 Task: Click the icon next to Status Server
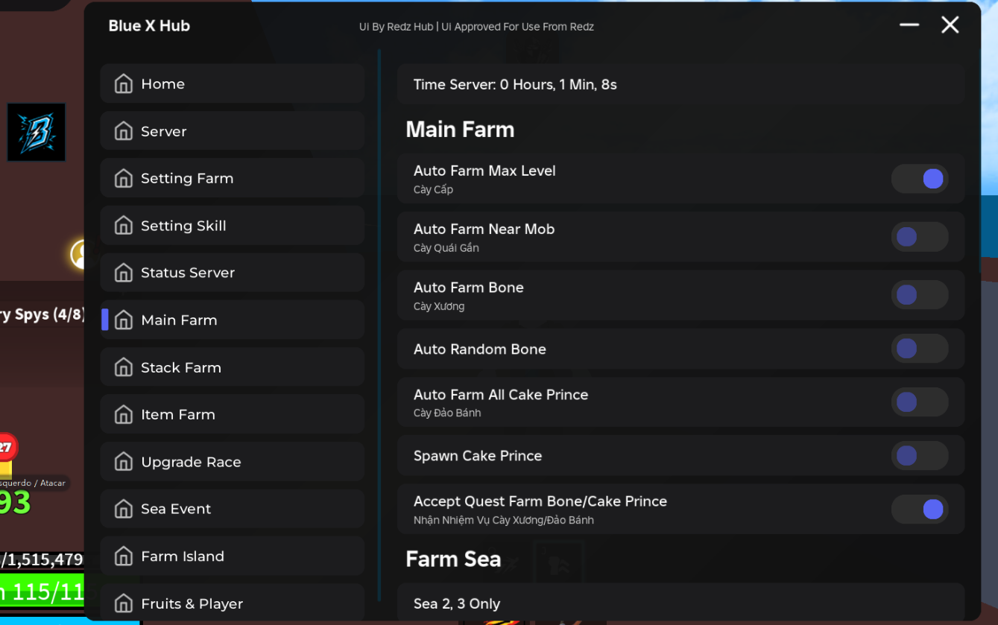coord(124,273)
